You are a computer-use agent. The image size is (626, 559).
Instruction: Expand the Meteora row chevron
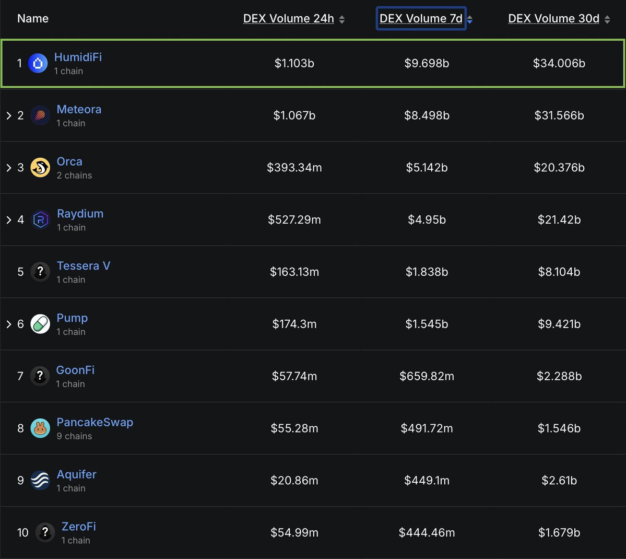(9, 115)
